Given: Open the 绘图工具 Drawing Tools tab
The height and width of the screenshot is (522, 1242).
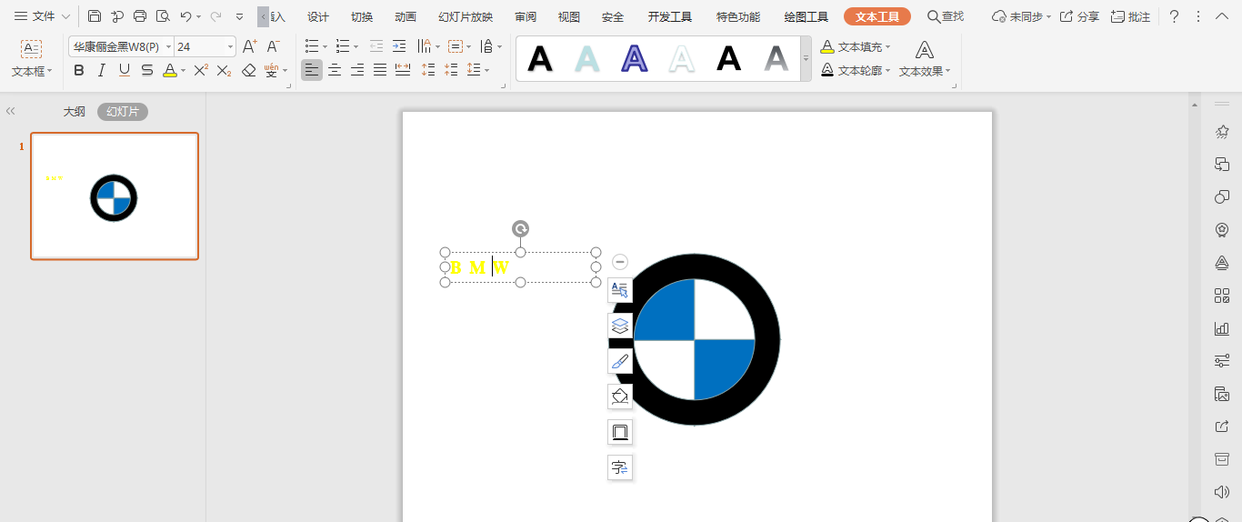Looking at the screenshot, I should (x=806, y=16).
